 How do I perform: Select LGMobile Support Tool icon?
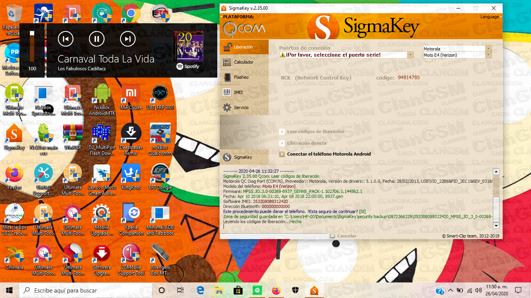131,260
